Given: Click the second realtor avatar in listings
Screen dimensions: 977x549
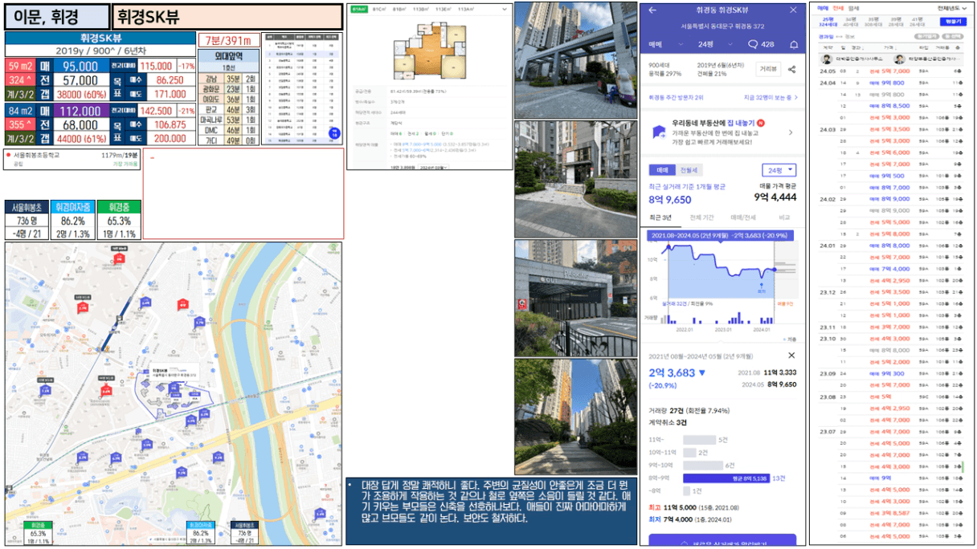Looking at the screenshot, I should click(x=899, y=59).
